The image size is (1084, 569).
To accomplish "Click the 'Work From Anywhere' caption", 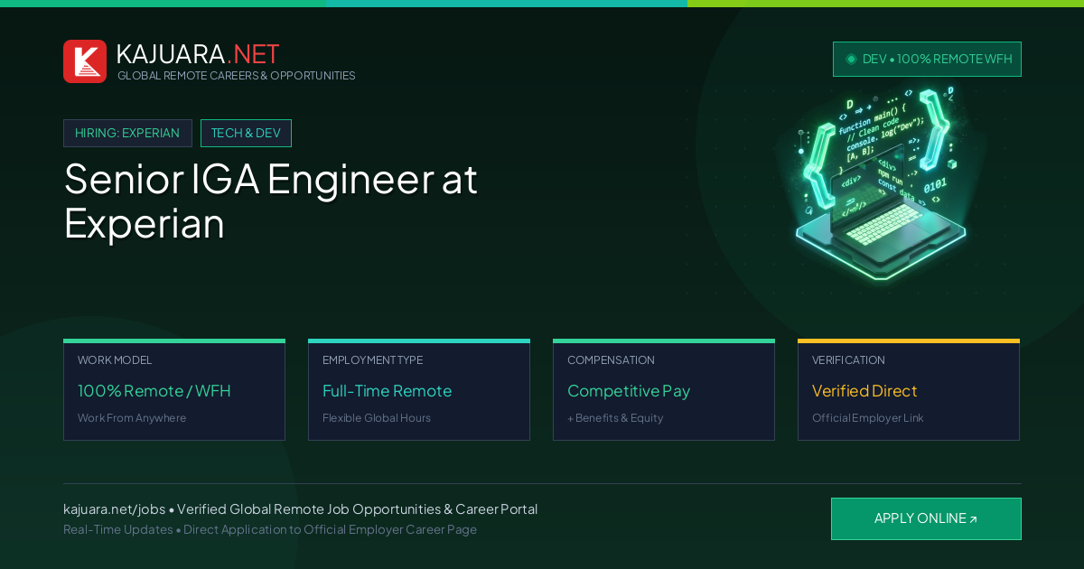I will coord(132,418).
